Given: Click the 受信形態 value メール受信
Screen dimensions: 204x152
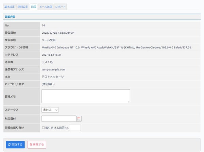Looking at the screenshot, I should pos(49,40).
